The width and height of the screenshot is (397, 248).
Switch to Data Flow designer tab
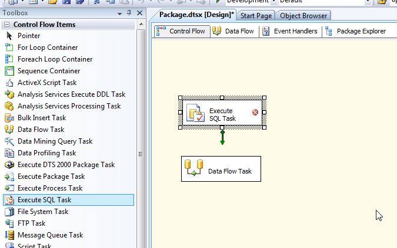point(233,31)
